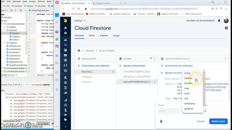
Task: Open Hosting globe icon in Firebase sidebar
Action: pyautogui.click(x=65, y=60)
